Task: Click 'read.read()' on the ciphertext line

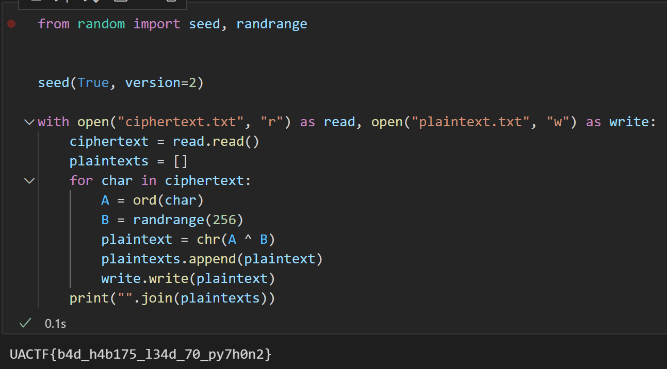Action: (x=216, y=142)
